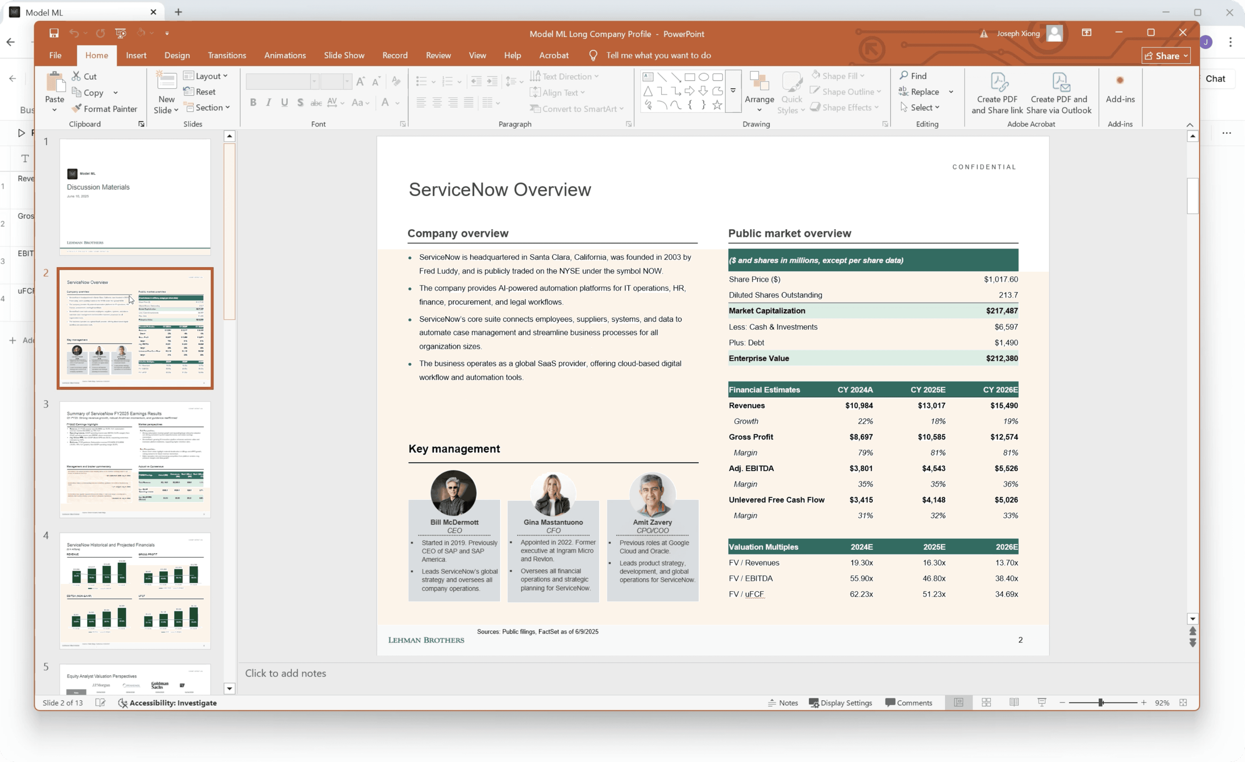
Task: Open Customize Quick Access Toolbar dropdown
Action: [167, 33]
